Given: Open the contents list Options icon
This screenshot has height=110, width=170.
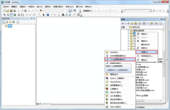Looking at the screenshot, I should (x=18, y=22).
